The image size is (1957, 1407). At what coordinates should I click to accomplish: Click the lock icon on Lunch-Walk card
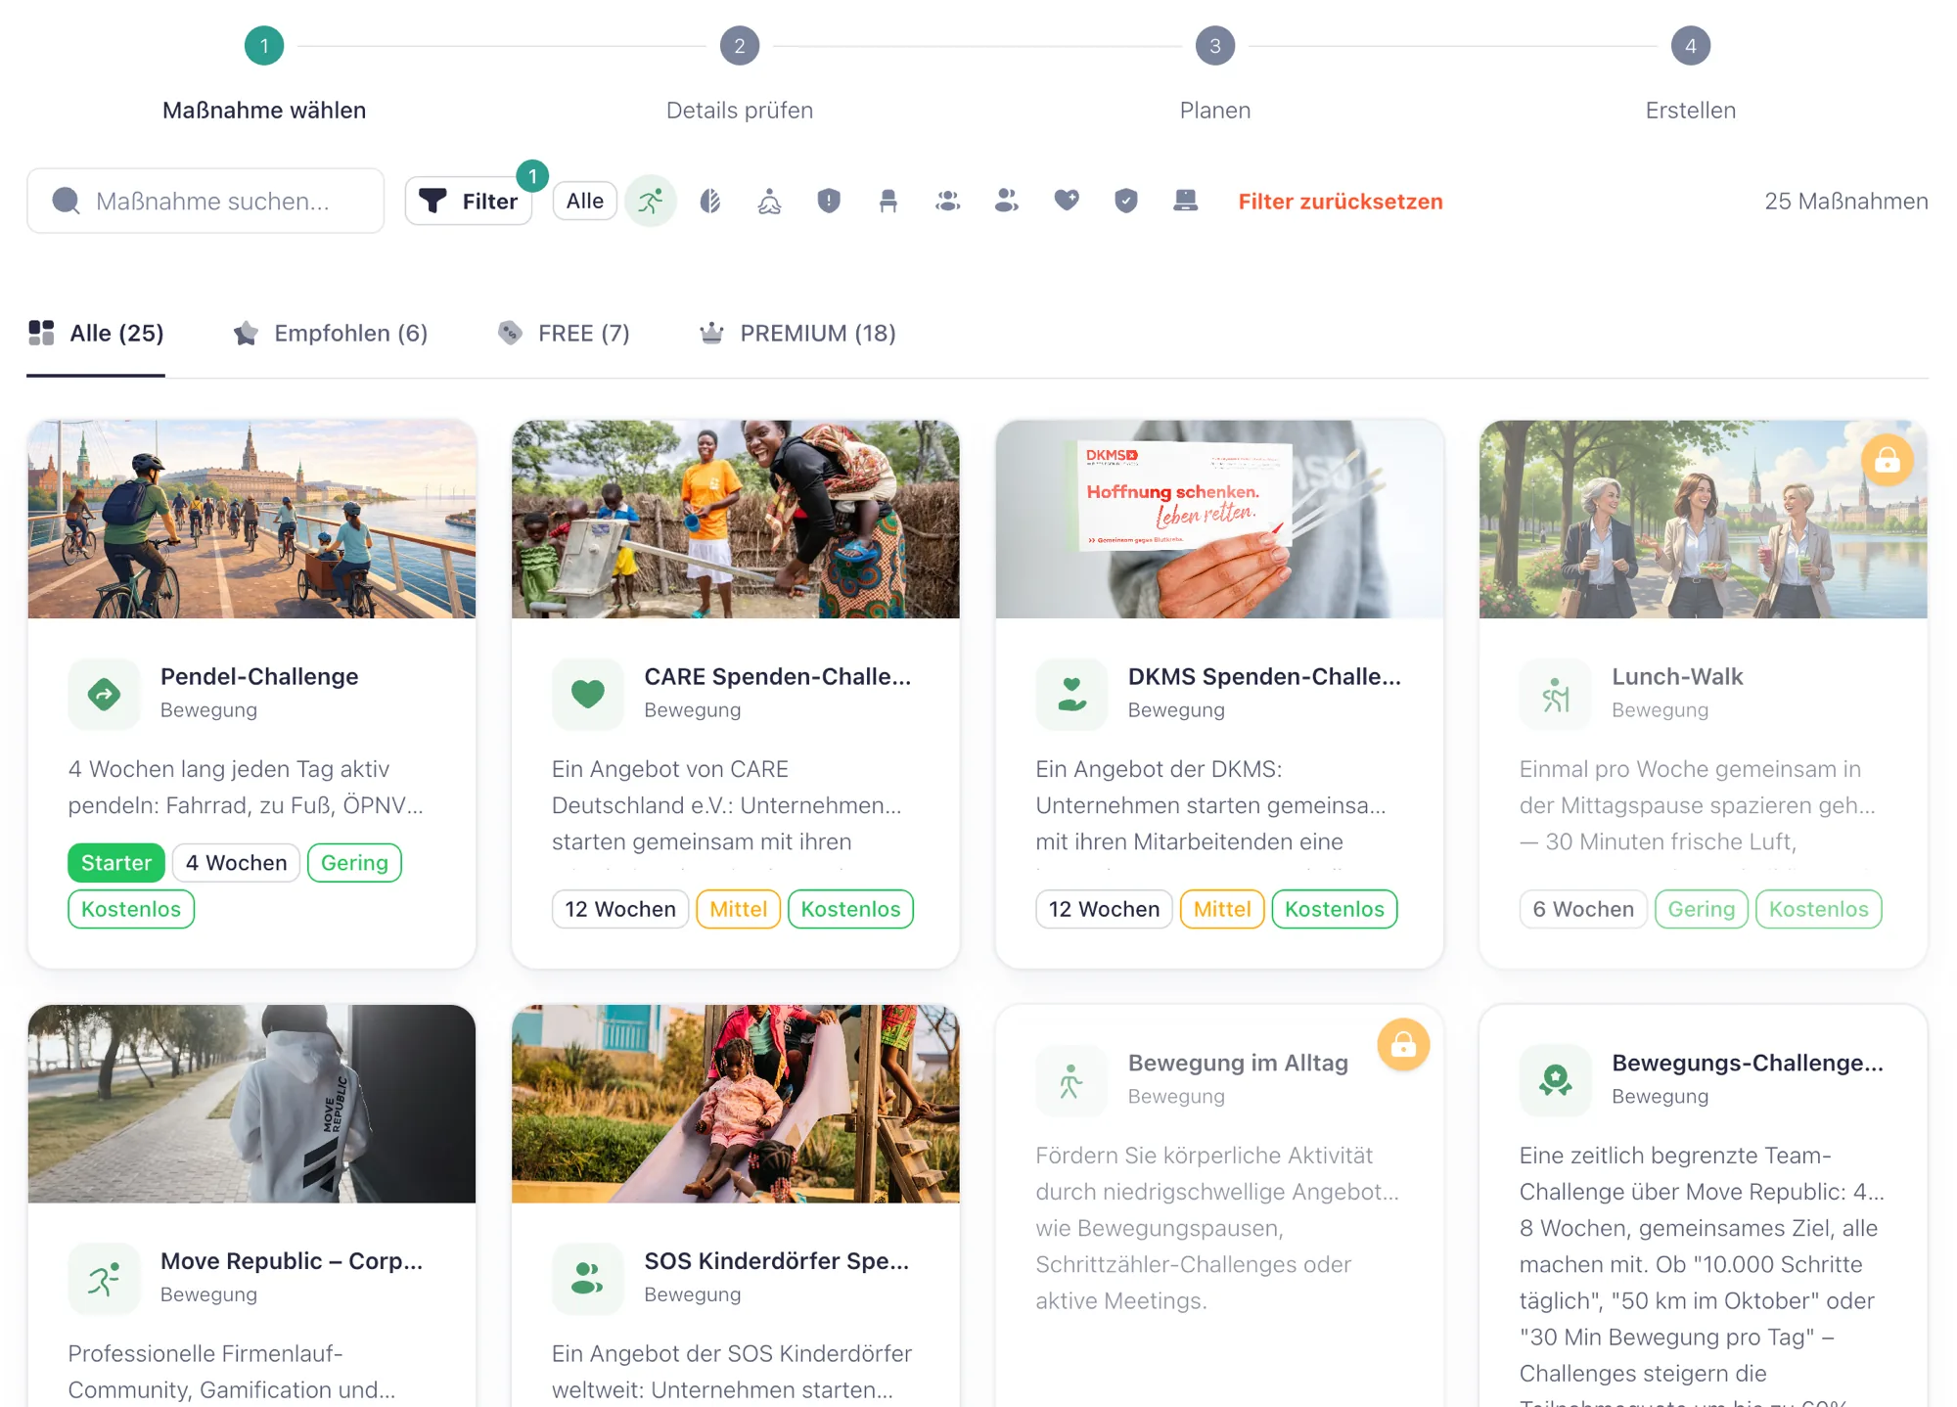coord(1888,460)
